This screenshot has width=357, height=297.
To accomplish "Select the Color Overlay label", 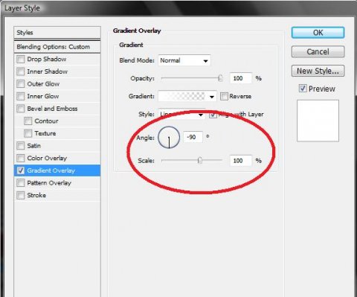I will tap(47, 158).
